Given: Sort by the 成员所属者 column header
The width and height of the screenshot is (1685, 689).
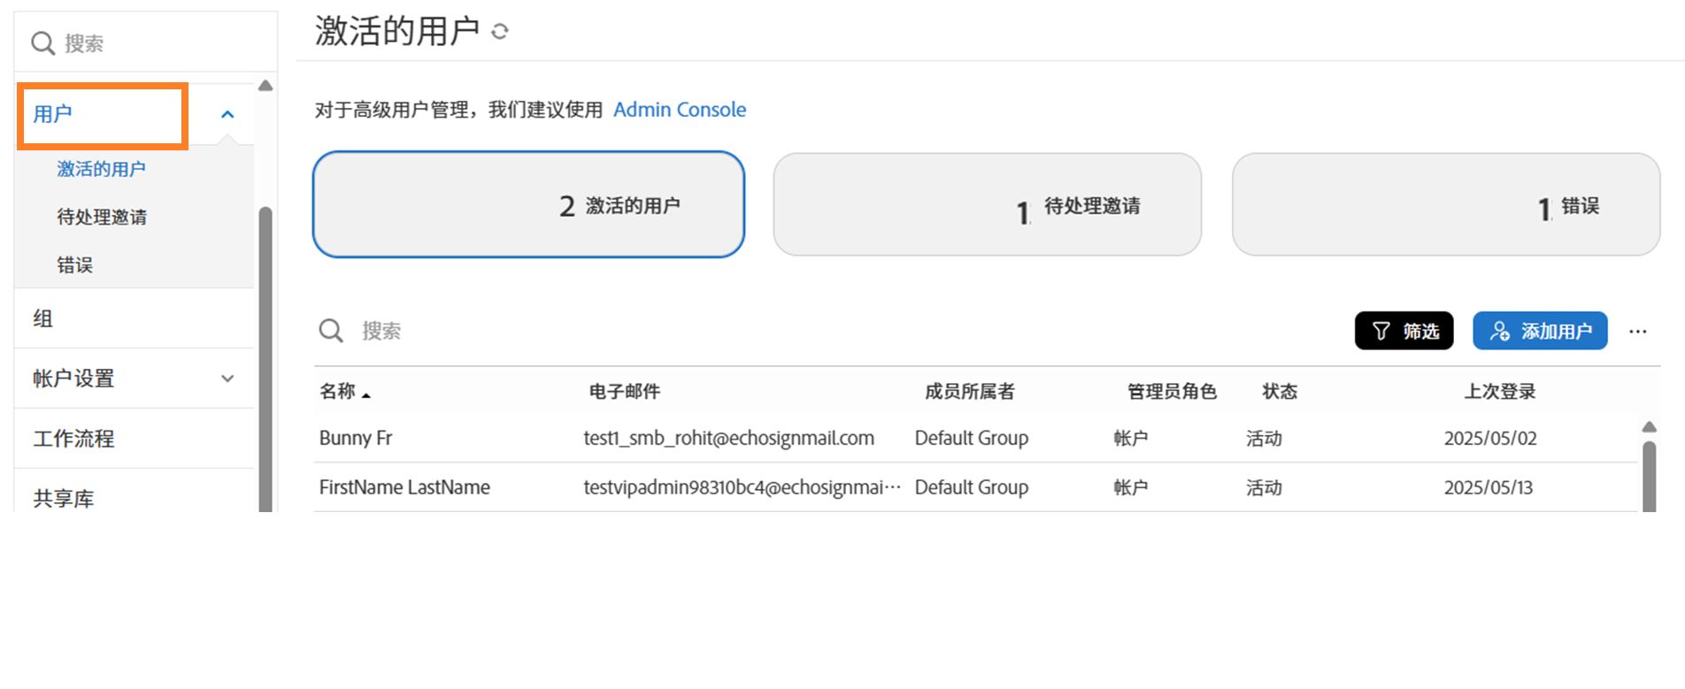Looking at the screenshot, I should pyautogui.click(x=970, y=391).
